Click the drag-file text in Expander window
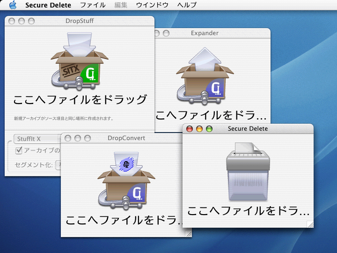337x253 pixels. click(x=211, y=116)
